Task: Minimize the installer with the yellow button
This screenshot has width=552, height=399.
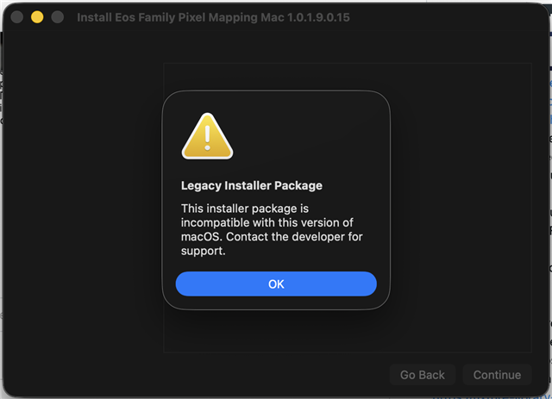Action: click(37, 17)
